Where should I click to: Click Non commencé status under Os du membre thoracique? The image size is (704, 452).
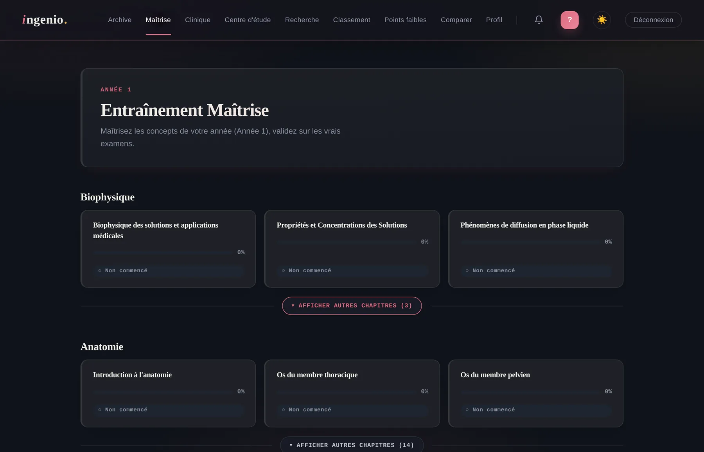click(x=352, y=410)
